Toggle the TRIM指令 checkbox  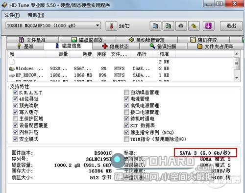pyautogui.click(x=126, y=139)
